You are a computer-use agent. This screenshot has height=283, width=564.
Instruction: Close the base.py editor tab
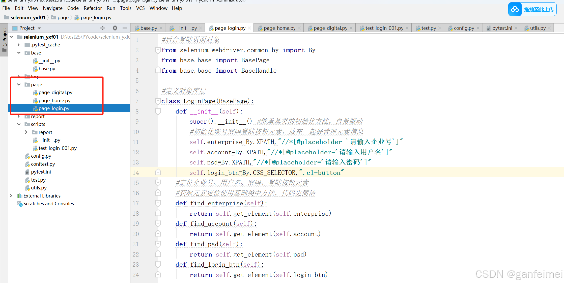click(x=161, y=28)
